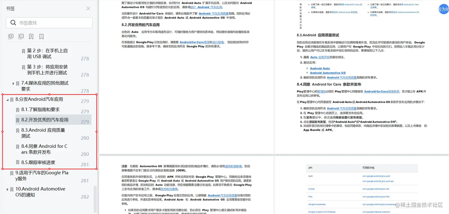Click bookmark icon beside 第 2 步 entry
Image resolution: width=449 pixels, height=214 pixels.
23,51
